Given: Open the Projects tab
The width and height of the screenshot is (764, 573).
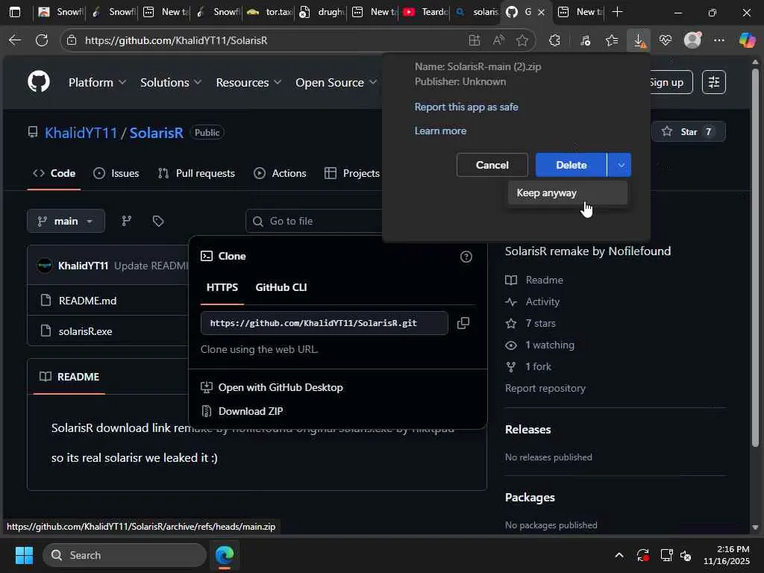Looking at the screenshot, I should coord(352,173).
